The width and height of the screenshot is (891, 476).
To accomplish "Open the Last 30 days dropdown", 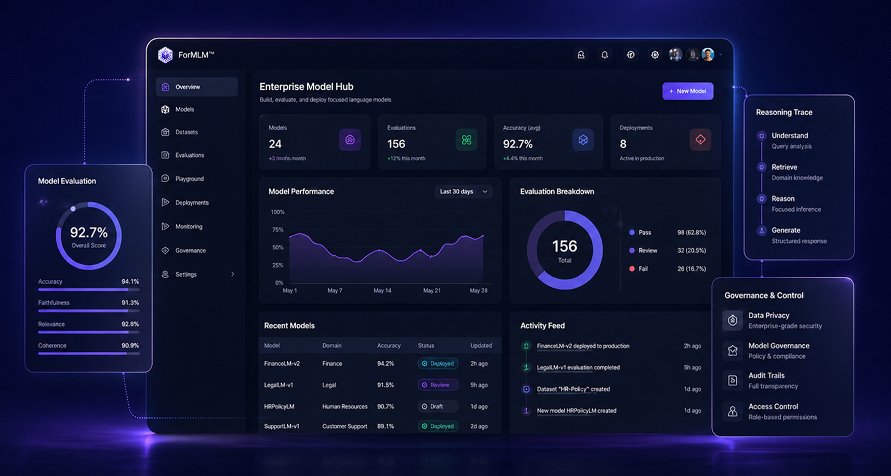I will [463, 192].
